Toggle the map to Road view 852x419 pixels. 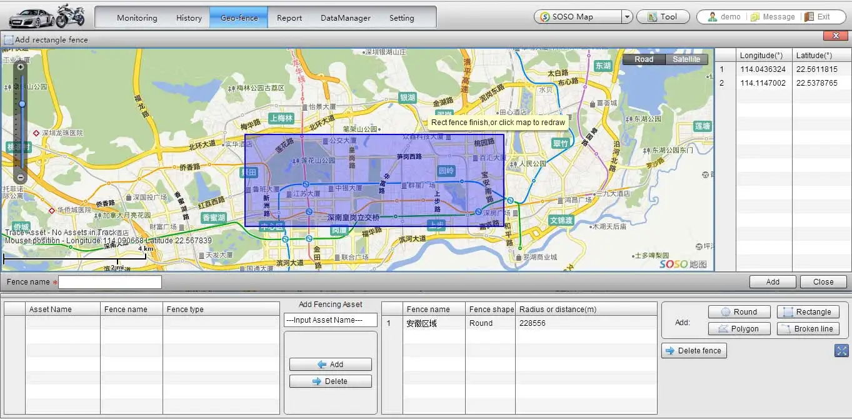[643, 59]
